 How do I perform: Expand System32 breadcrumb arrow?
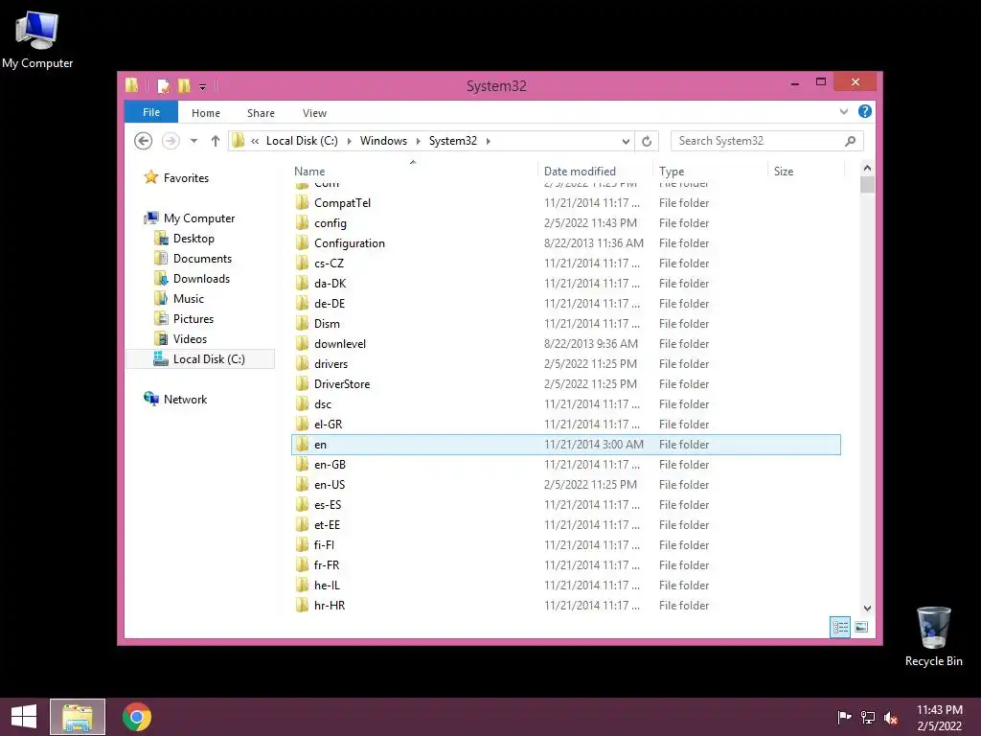point(488,142)
